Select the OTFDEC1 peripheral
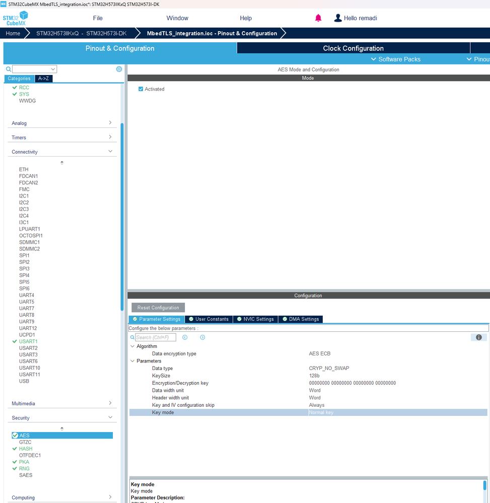The width and height of the screenshot is (490, 503). point(30,455)
